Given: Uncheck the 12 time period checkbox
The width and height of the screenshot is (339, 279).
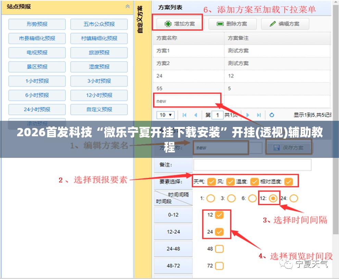Looking at the screenshot, I should 219,215.
